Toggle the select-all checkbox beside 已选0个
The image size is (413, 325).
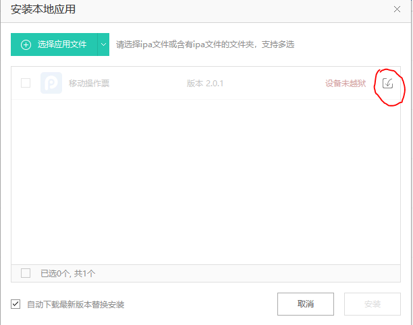pos(26,273)
